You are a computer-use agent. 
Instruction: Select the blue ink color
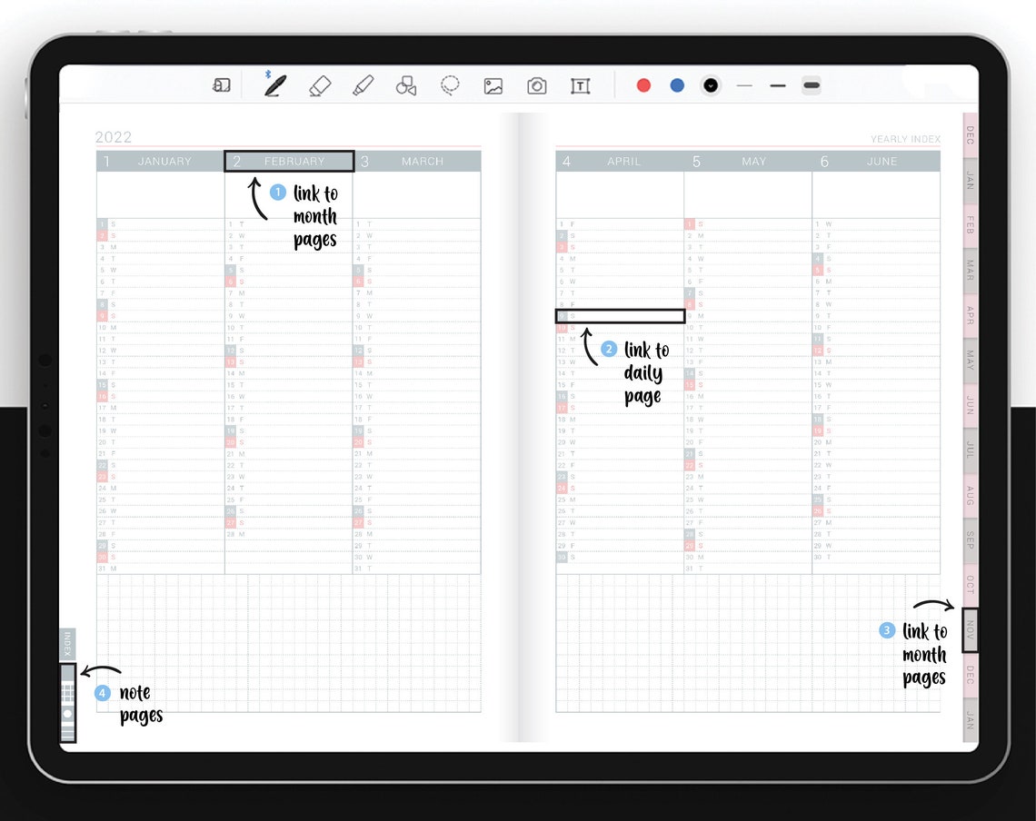[676, 84]
